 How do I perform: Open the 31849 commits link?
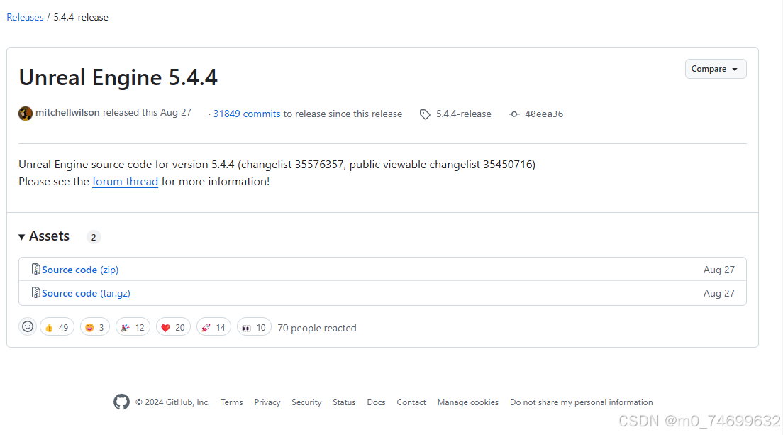[x=247, y=114]
